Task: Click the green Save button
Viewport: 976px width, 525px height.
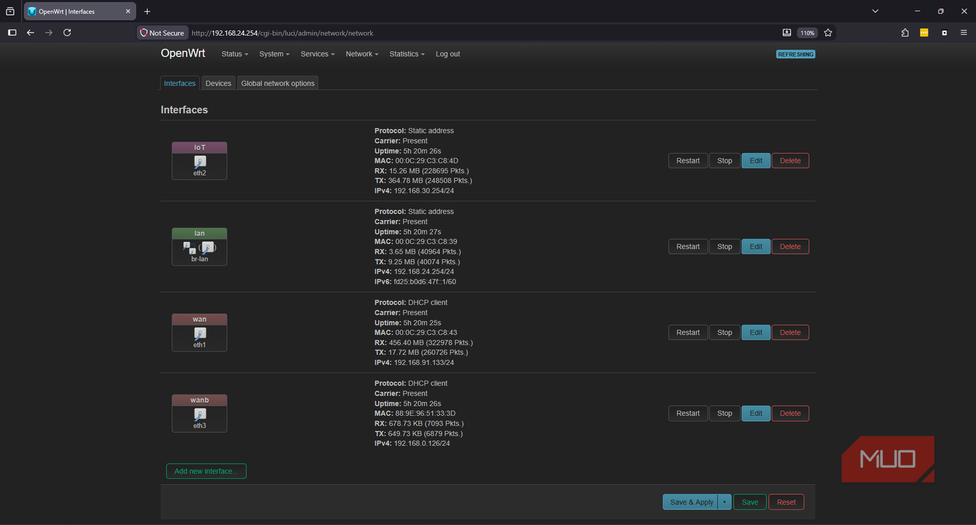Action: click(x=750, y=502)
